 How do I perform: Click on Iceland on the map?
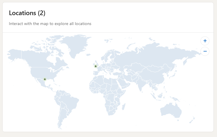[88, 55]
